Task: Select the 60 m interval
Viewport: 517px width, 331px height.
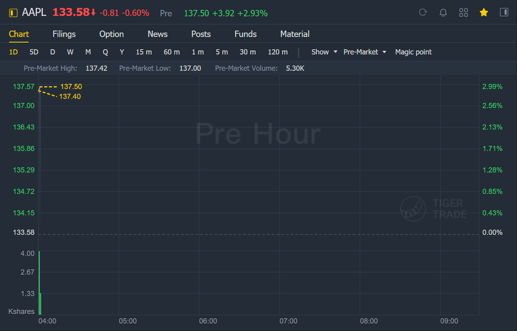Action: [x=172, y=52]
